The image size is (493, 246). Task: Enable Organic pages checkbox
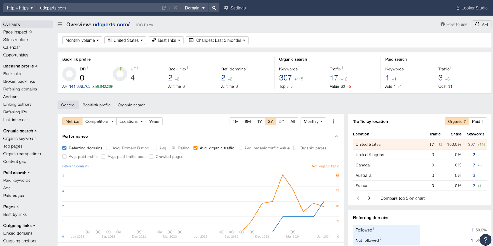tap(295, 148)
